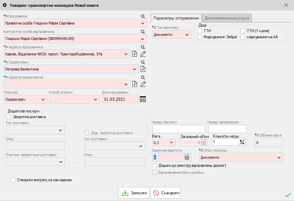Click the Записати button
Screen dimensions: 294x201
point(134,193)
